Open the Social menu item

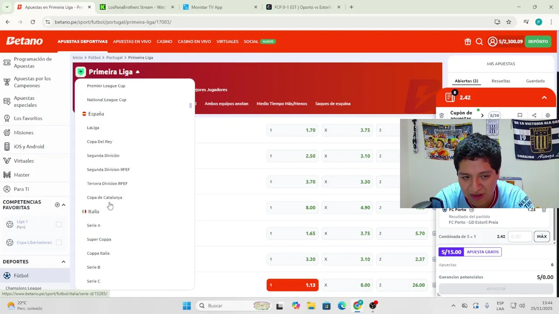tap(251, 41)
